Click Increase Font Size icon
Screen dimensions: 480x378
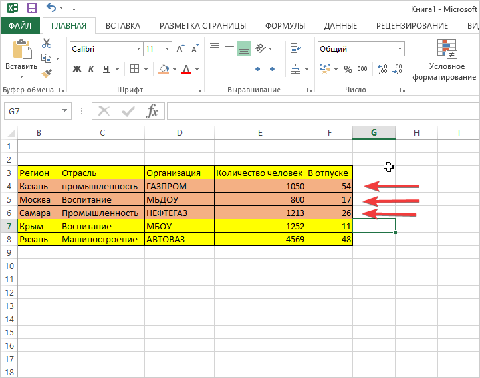click(x=181, y=49)
